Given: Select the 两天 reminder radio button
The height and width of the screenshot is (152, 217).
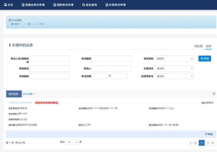Looking at the screenshot, I should pyautogui.click(x=13, y=24).
